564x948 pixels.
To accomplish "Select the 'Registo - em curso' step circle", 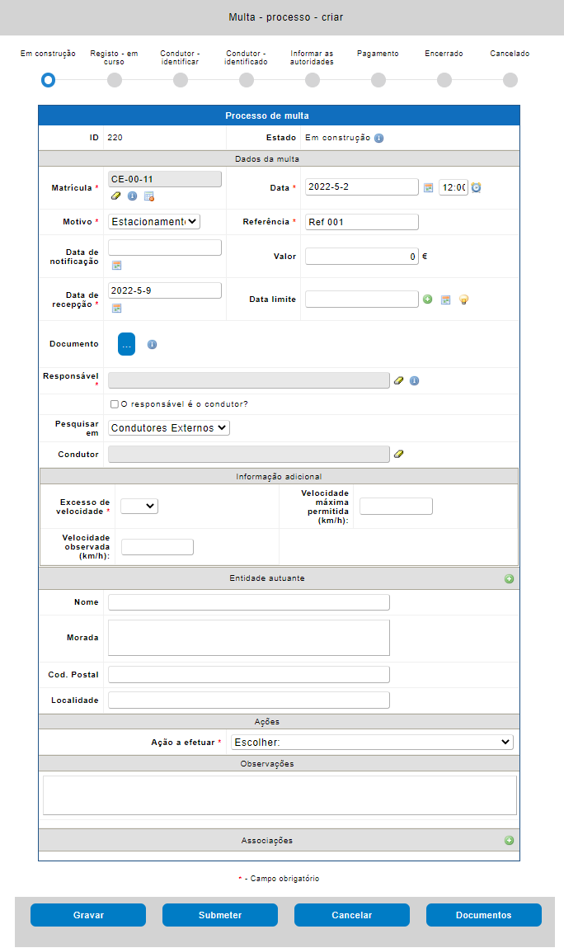I will pos(115,80).
